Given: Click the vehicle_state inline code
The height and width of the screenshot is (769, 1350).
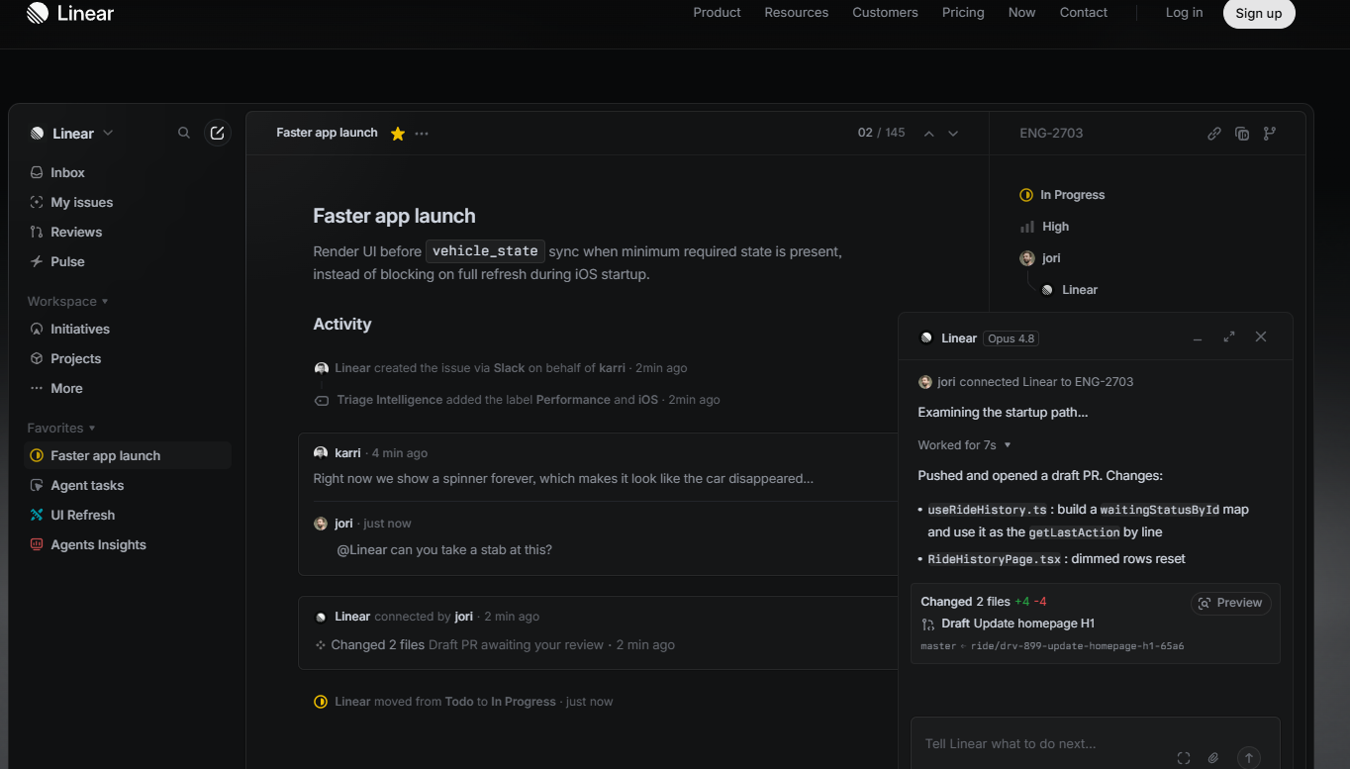Looking at the screenshot, I should [x=485, y=251].
